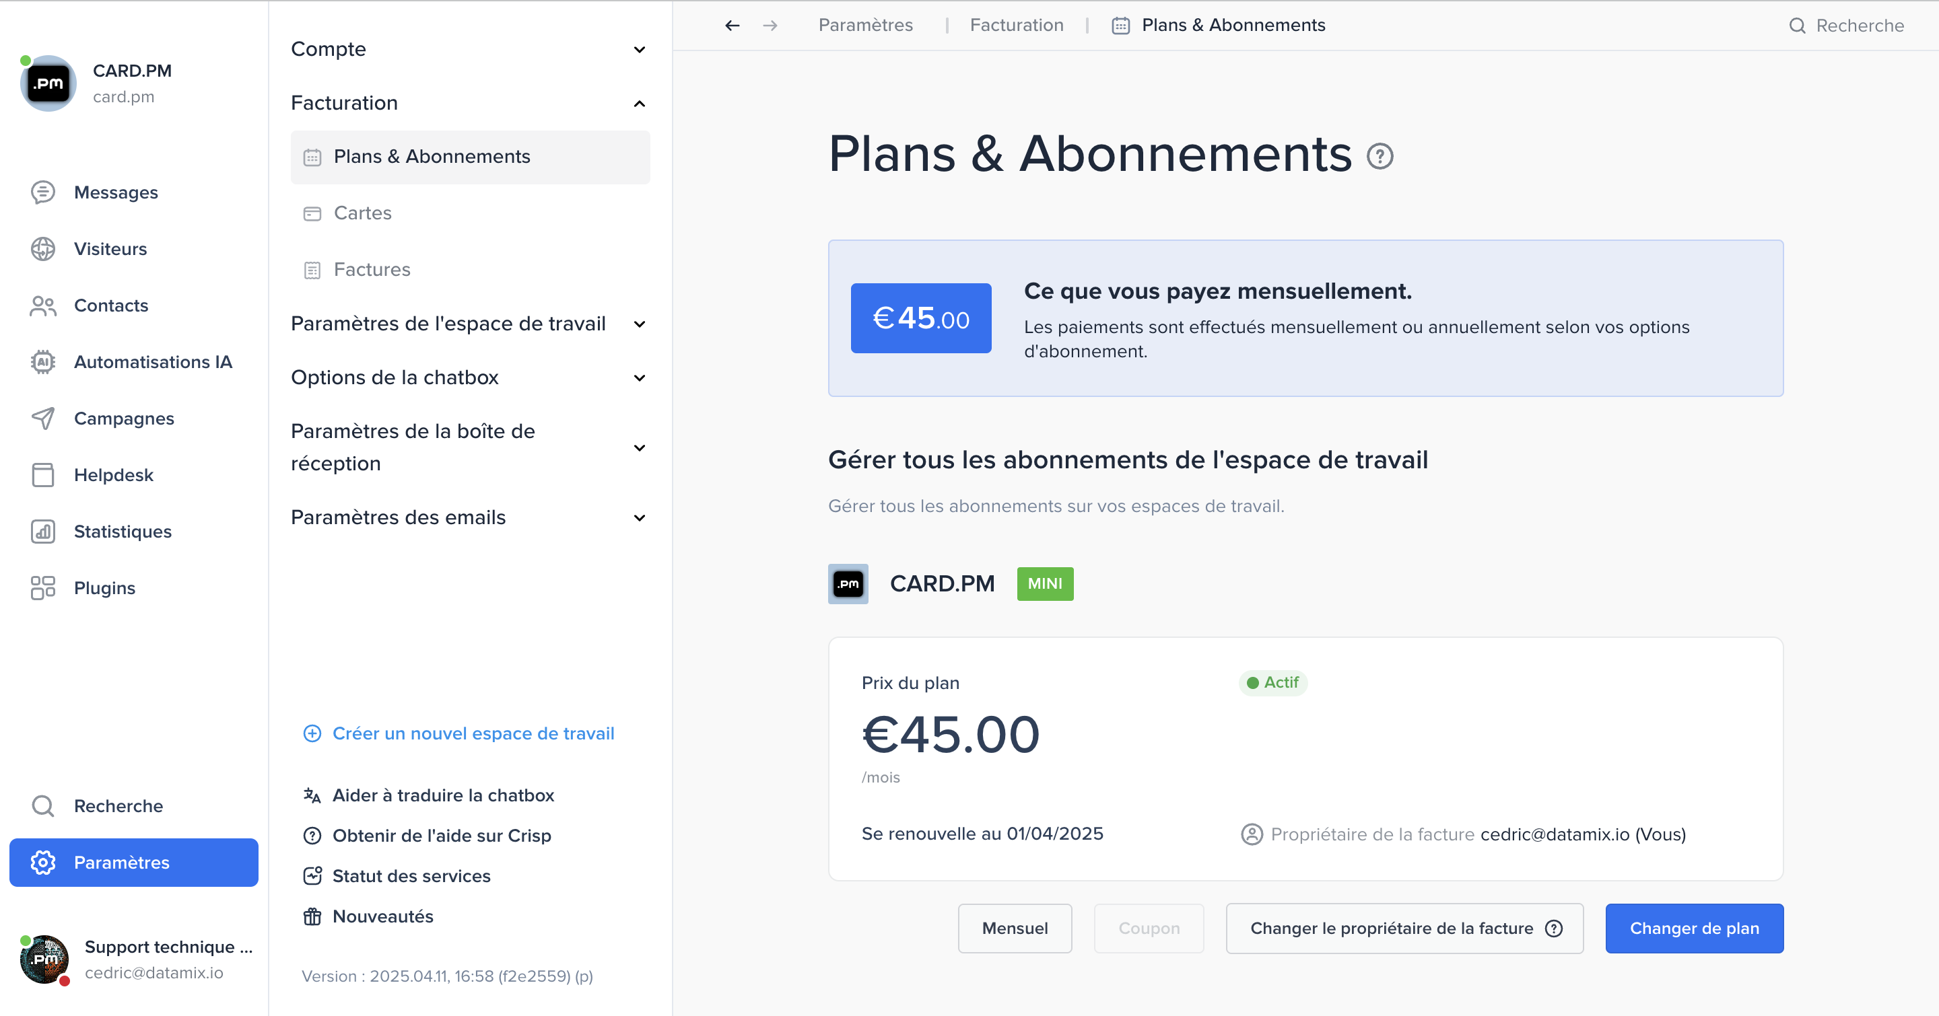Collapse the Facturation section

(x=470, y=103)
